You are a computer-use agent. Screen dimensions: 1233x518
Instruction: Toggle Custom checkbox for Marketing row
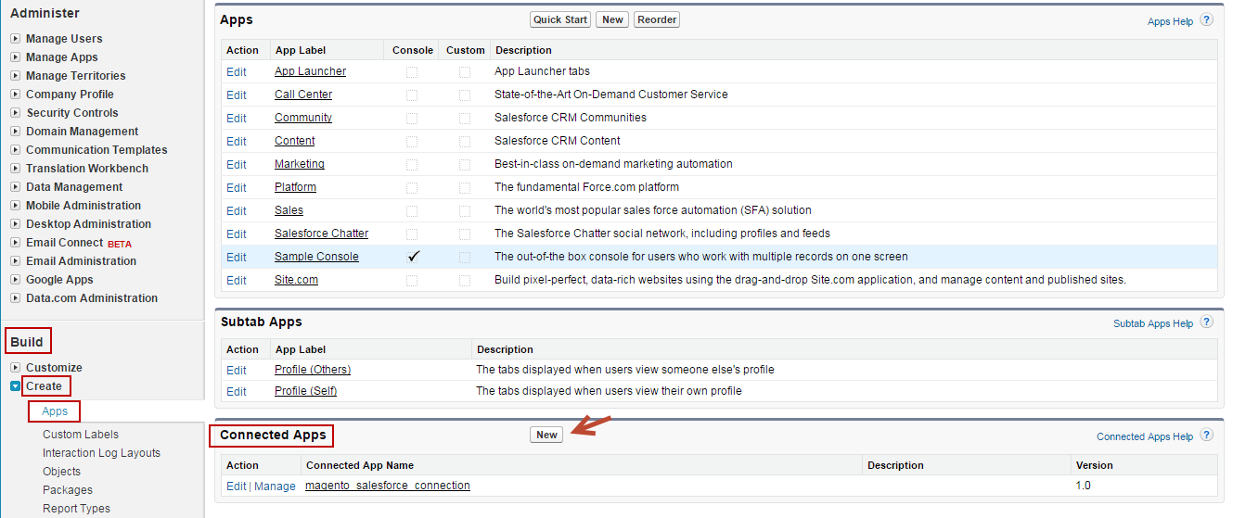(x=465, y=164)
